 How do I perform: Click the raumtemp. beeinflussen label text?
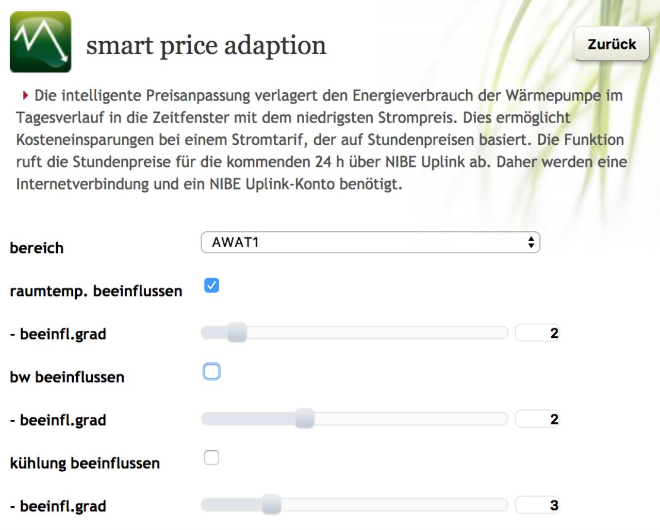tap(96, 291)
